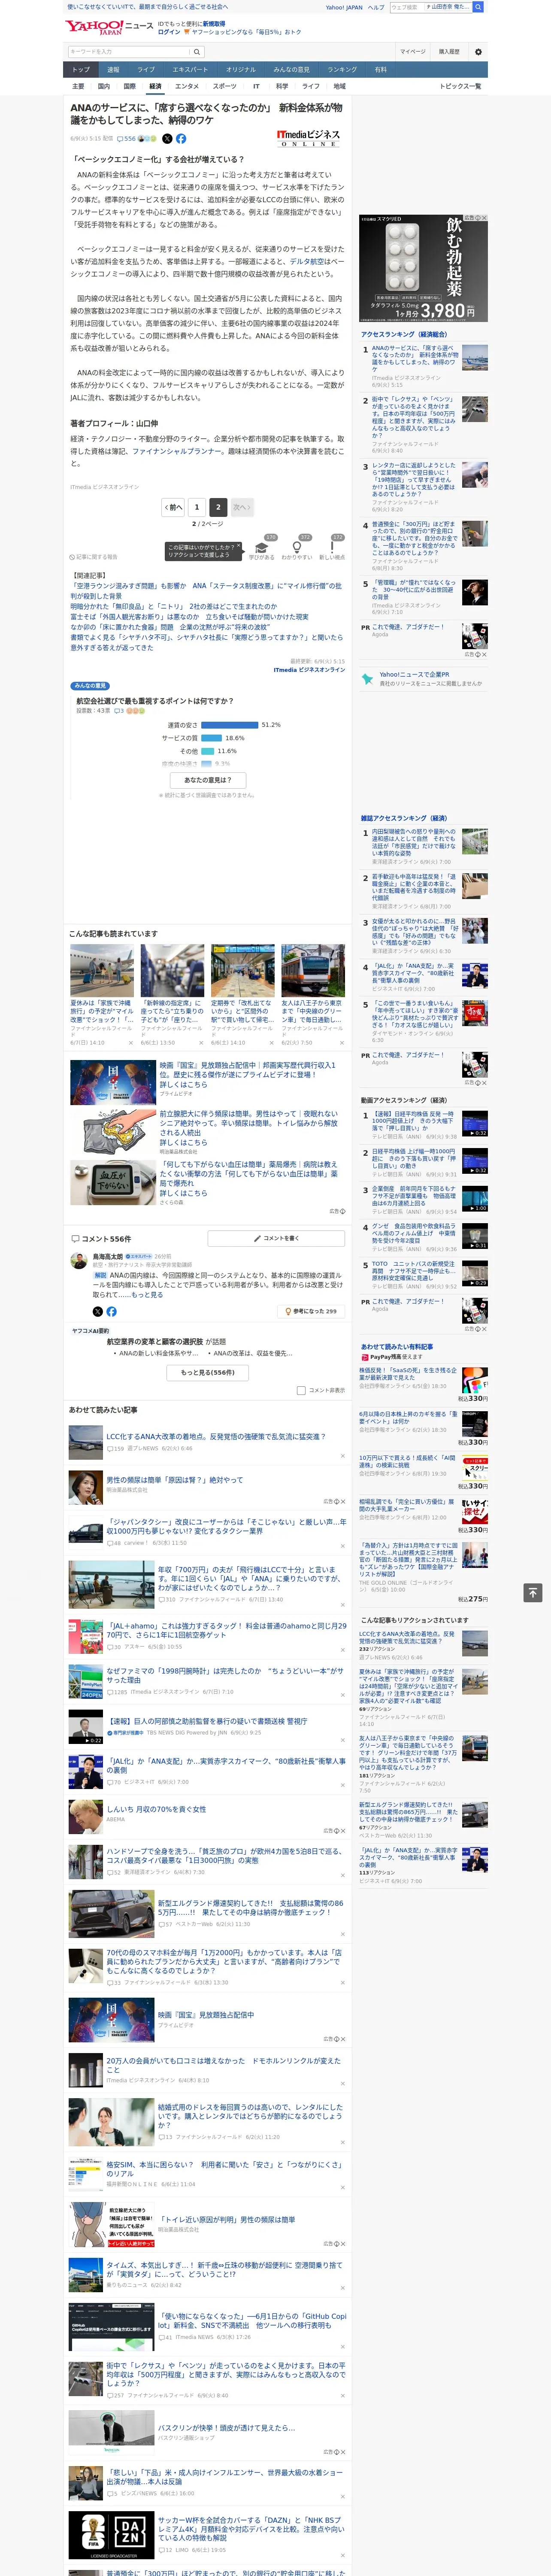Open settings via the header gear icon
The width and height of the screenshot is (551, 2576).
coord(478,52)
